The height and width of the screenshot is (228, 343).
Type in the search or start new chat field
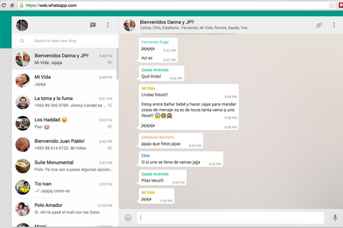[68, 41]
